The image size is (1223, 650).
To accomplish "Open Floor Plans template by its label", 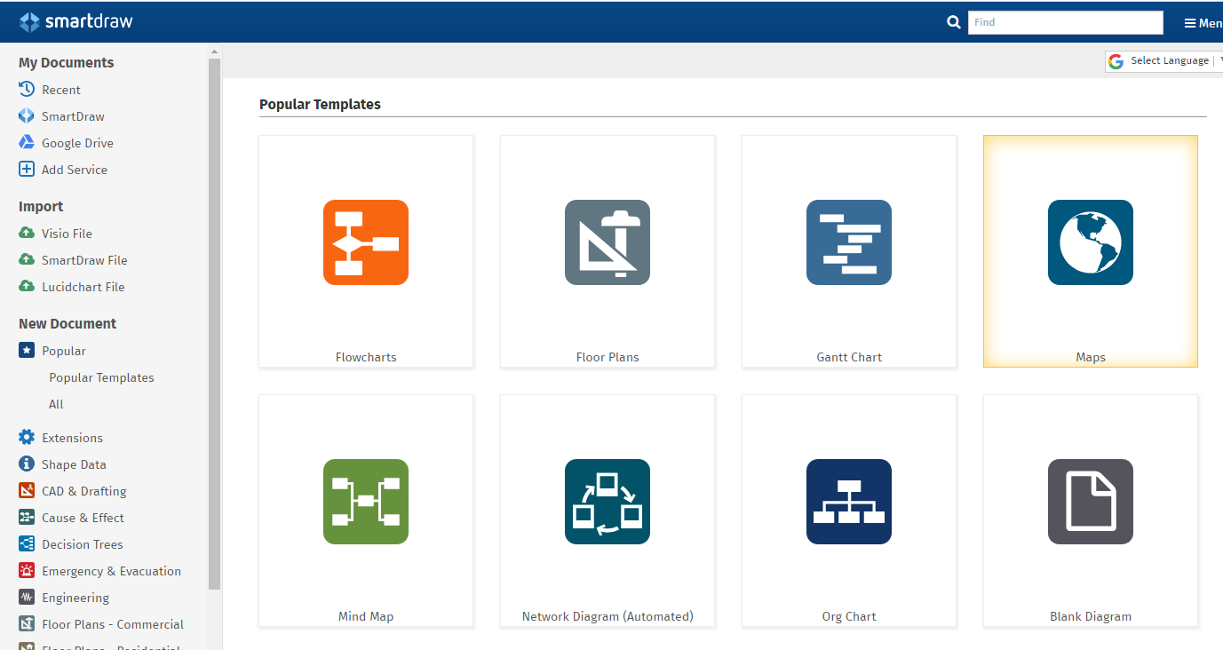I will pos(608,357).
